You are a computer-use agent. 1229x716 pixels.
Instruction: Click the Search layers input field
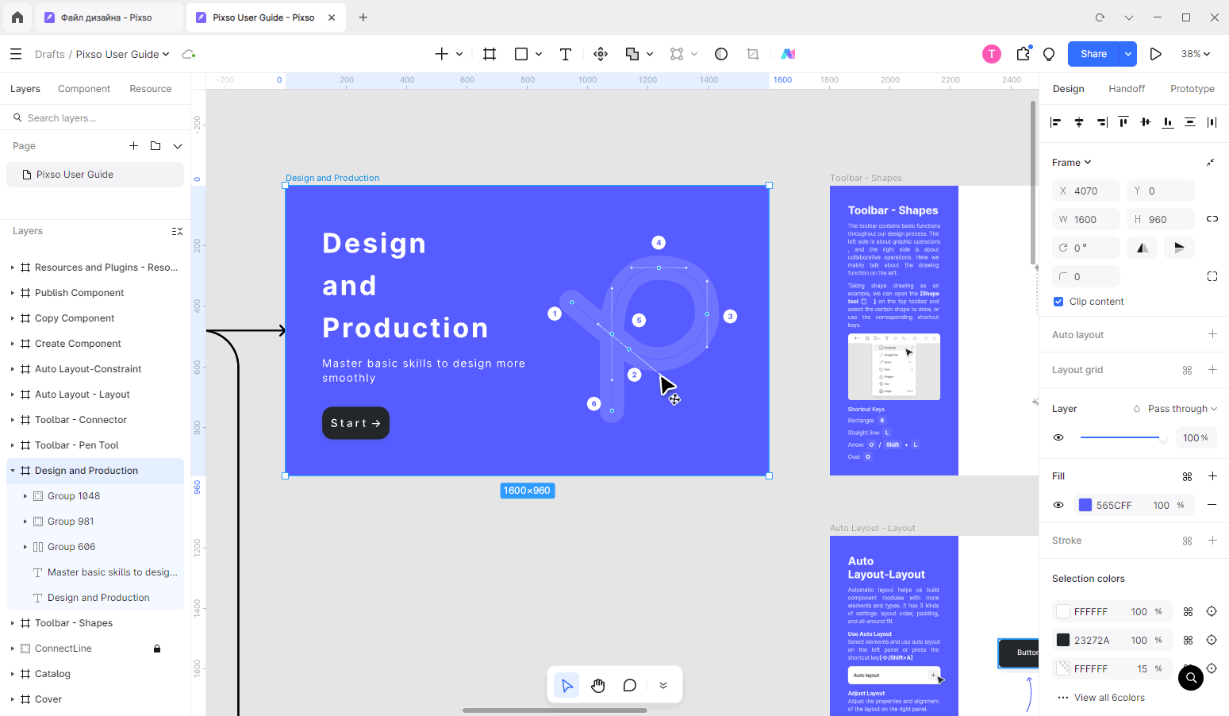pos(95,118)
